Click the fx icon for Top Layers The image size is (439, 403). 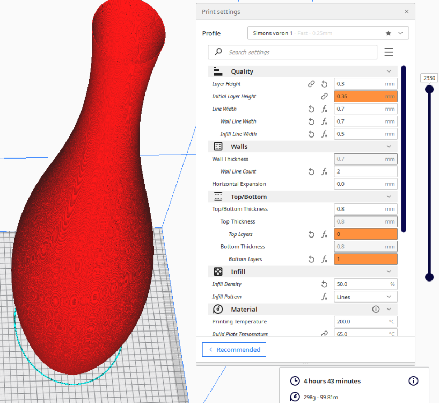click(324, 234)
